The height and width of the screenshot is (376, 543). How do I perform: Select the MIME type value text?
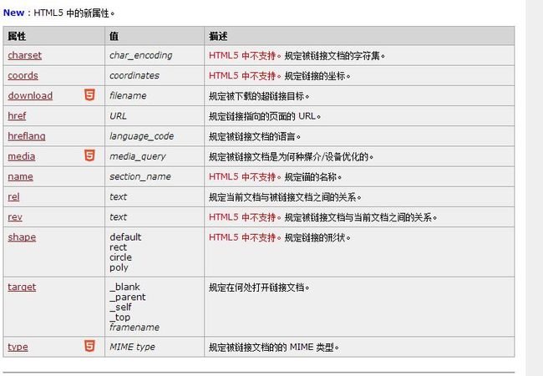pyautogui.click(x=132, y=347)
